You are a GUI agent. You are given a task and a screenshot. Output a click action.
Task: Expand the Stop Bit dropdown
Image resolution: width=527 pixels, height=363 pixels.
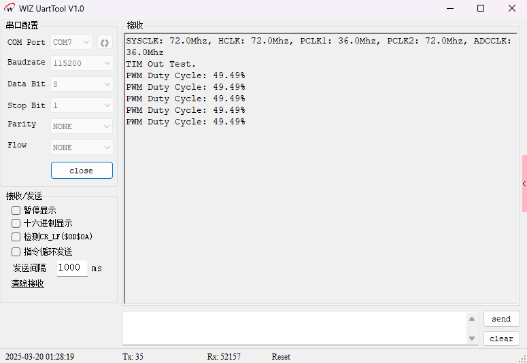pos(82,105)
